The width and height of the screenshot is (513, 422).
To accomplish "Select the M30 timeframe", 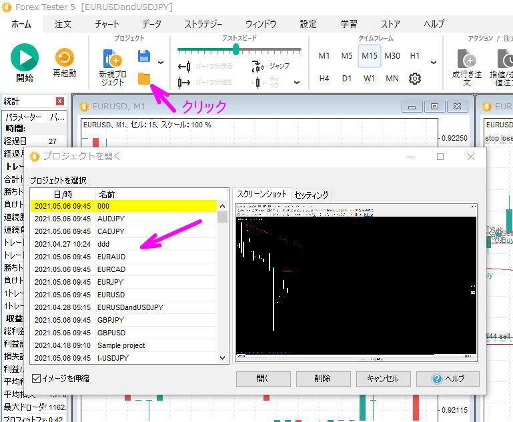I will coord(392,56).
